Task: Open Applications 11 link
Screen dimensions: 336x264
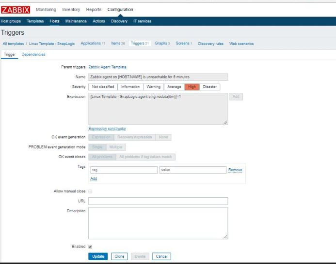Action: click(93, 44)
